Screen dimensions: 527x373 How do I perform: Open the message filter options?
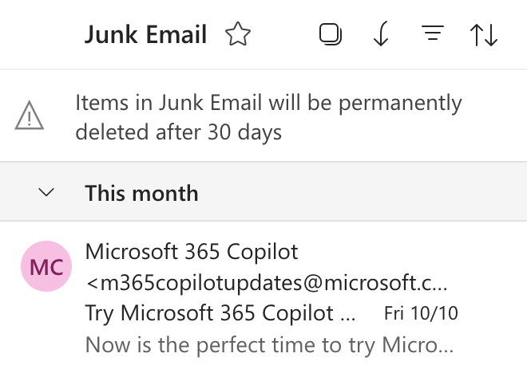pyautogui.click(x=433, y=33)
